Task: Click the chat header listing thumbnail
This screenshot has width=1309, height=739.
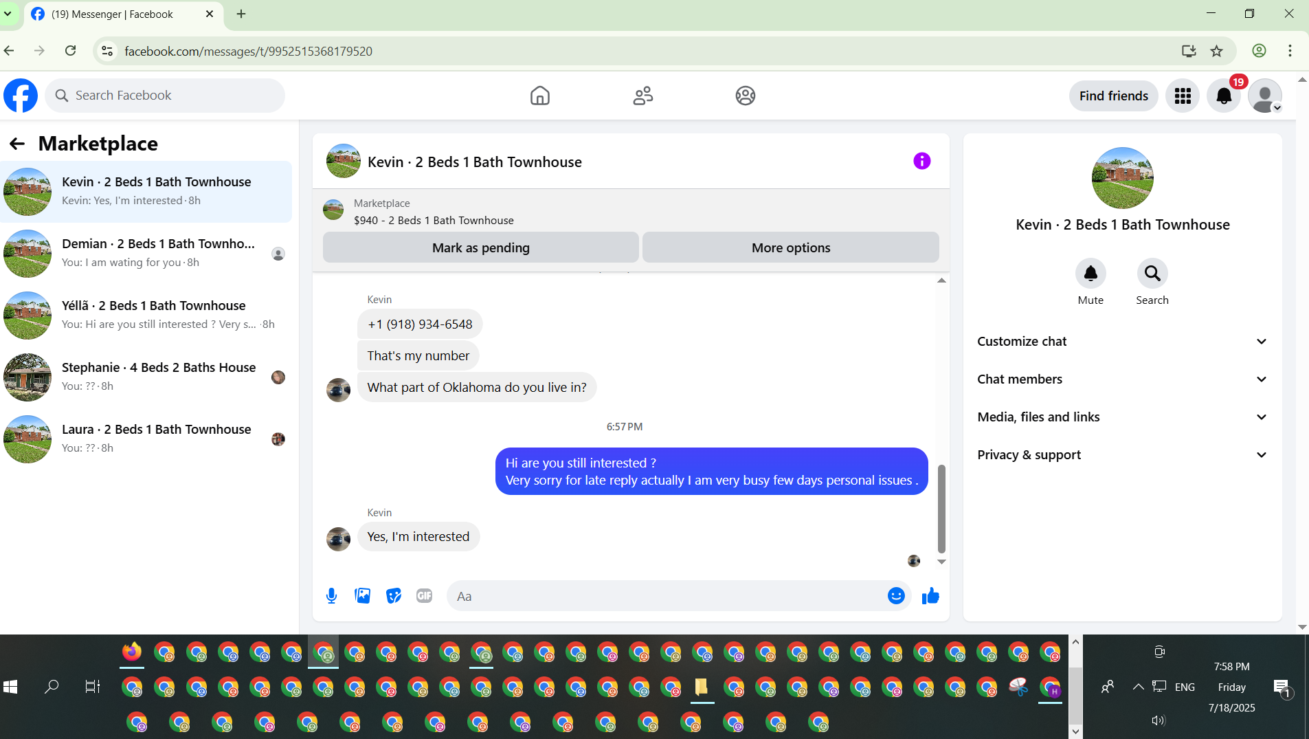Action: tap(344, 161)
